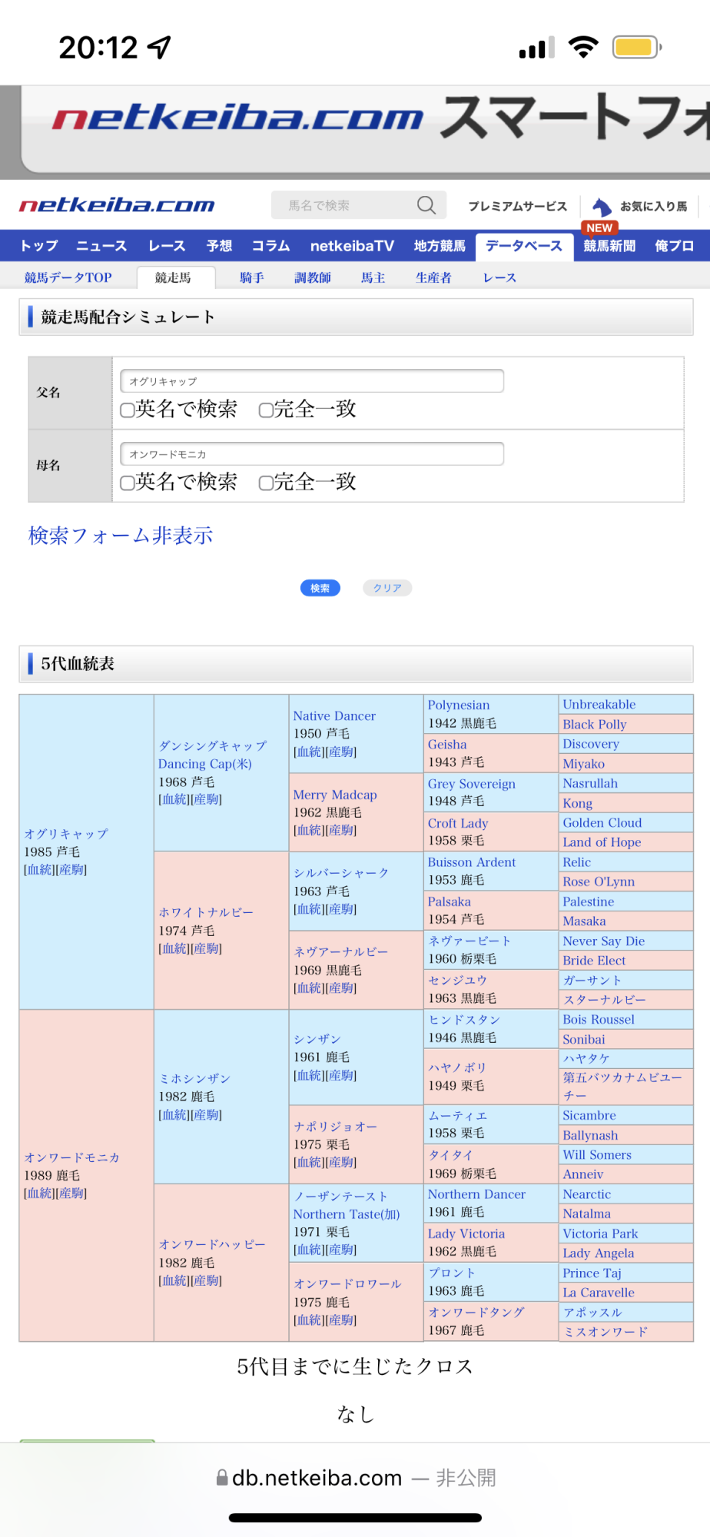Tap the battery indicator icon
The image size is (710, 1537).
pos(637,48)
